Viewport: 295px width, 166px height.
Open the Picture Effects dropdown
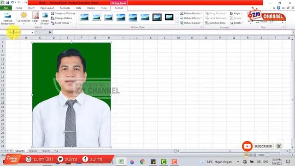tap(191, 18)
